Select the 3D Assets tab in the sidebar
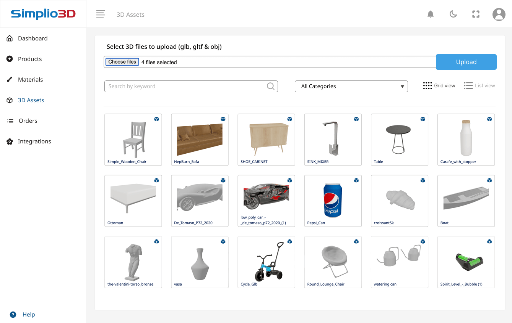 tap(31, 100)
